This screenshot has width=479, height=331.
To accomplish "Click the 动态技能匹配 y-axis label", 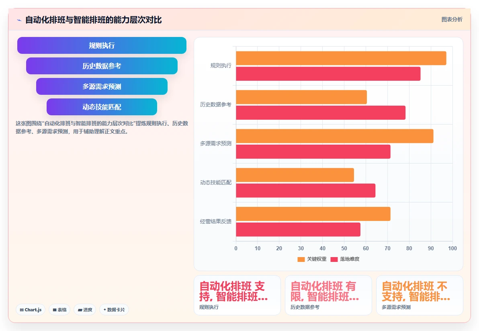I will pos(216,183).
